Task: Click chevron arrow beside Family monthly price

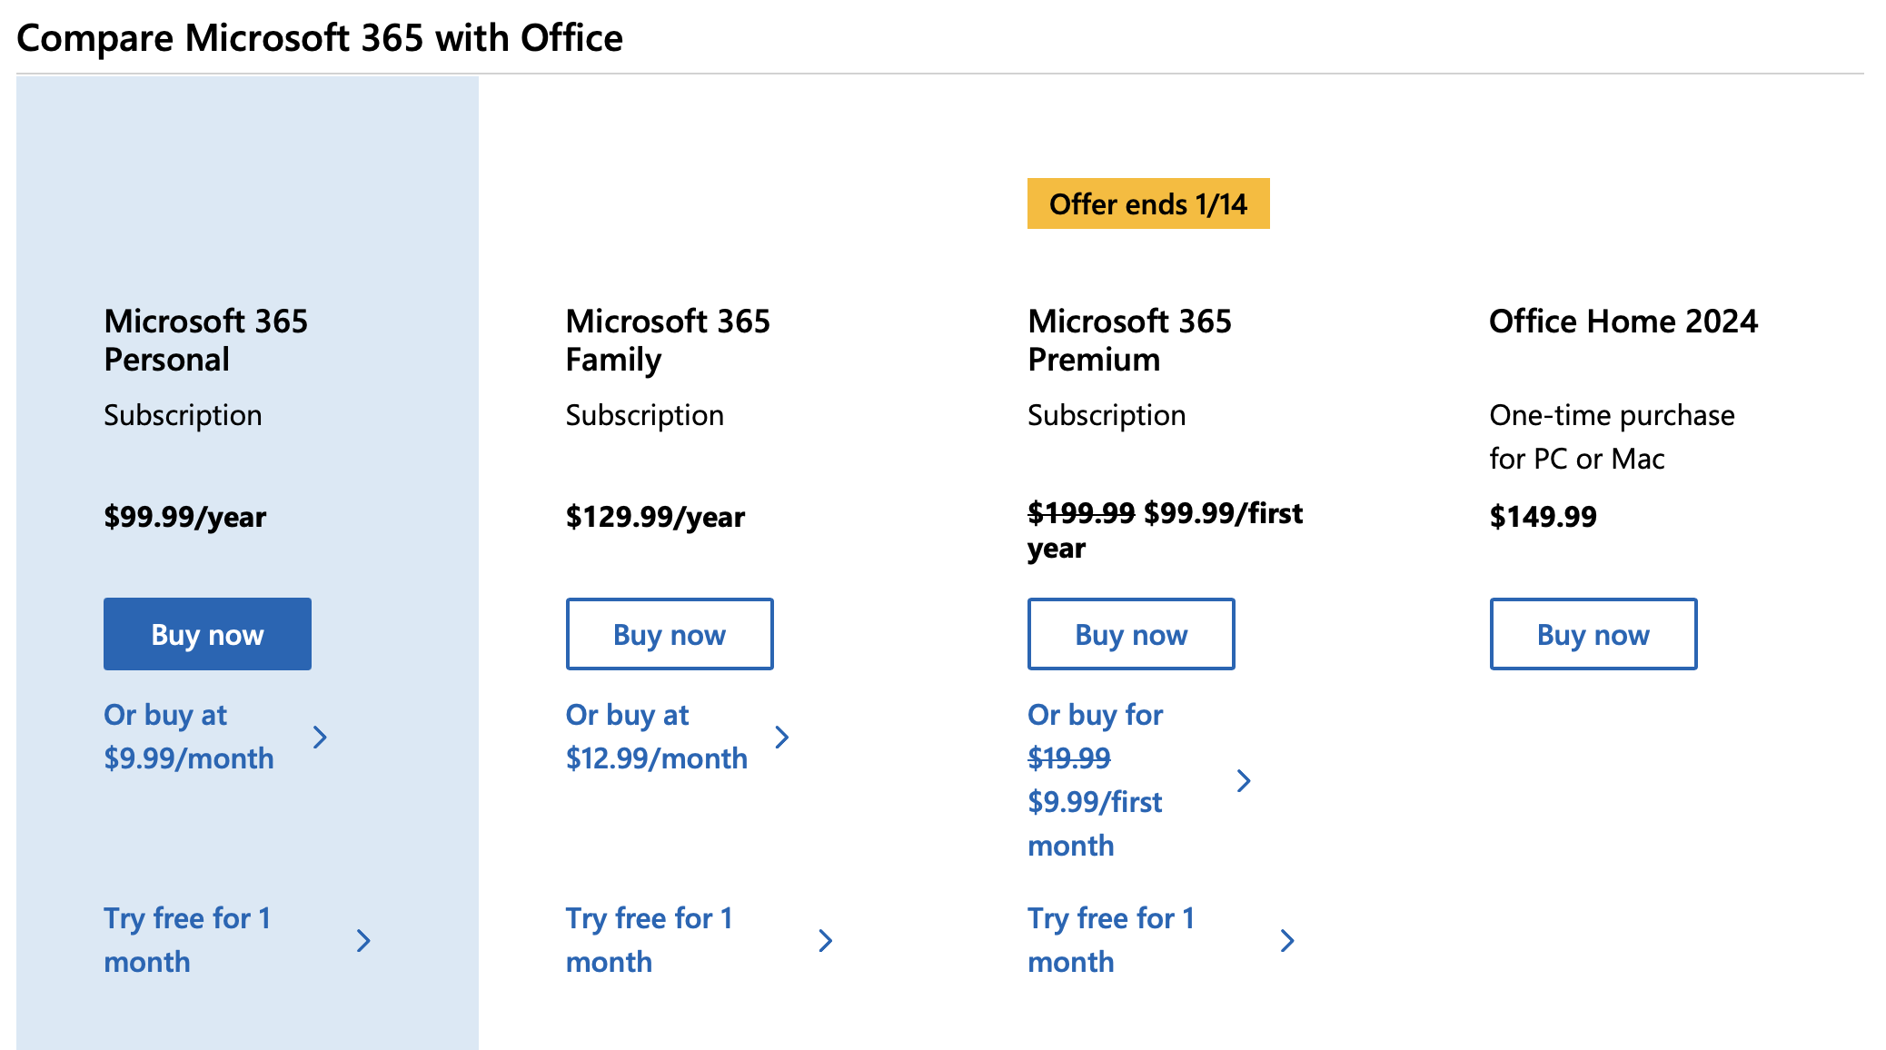Action: coord(782,737)
